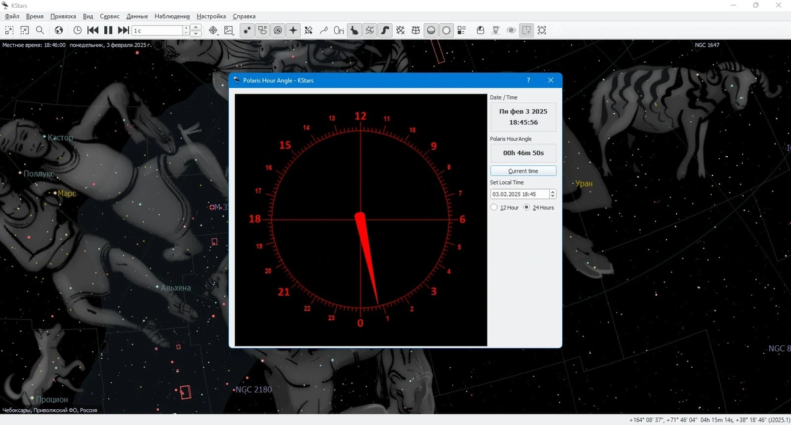The width and height of the screenshot is (791, 425).
Task: Open the FOV crosshair symbols dropdown
Action: click(214, 30)
